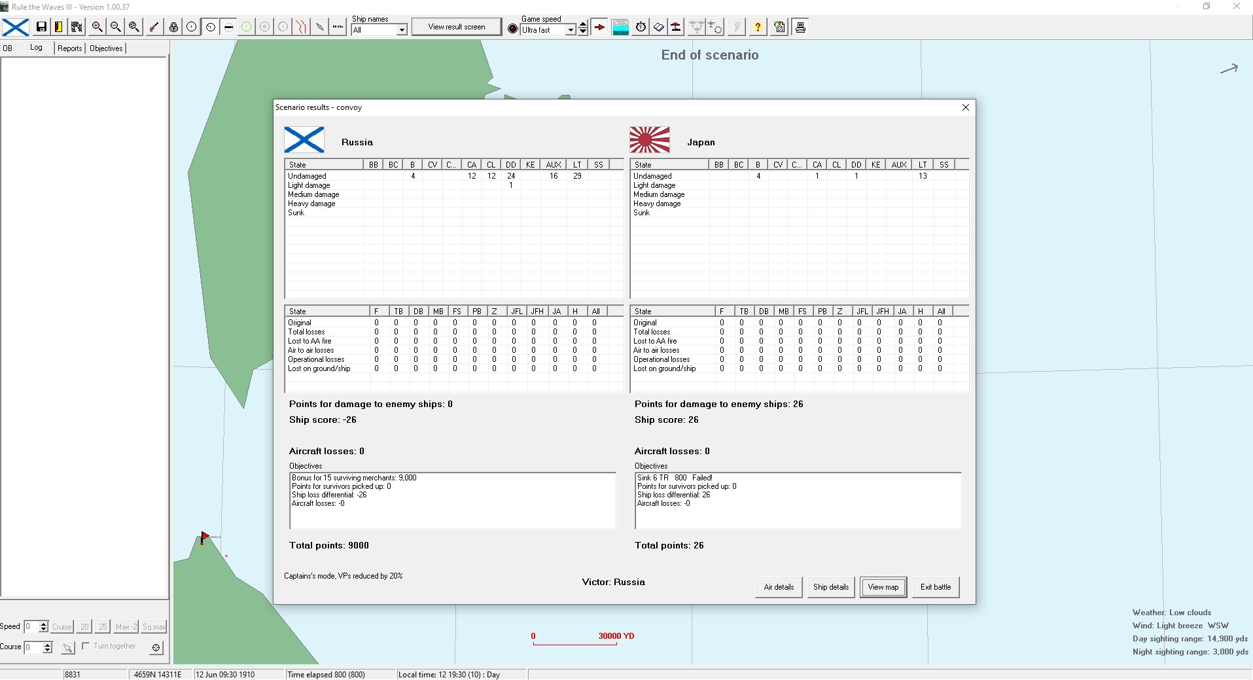
Task: Open the Objectives tab
Action: pyautogui.click(x=106, y=48)
